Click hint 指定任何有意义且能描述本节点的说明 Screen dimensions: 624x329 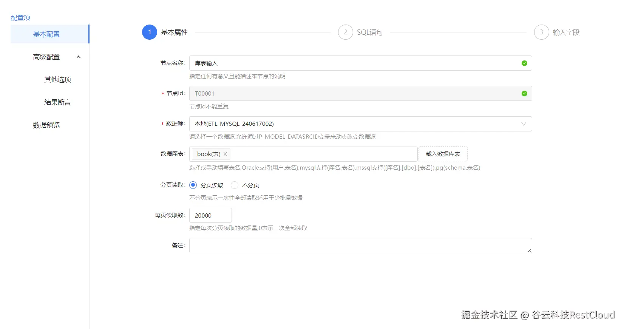coord(237,76)
